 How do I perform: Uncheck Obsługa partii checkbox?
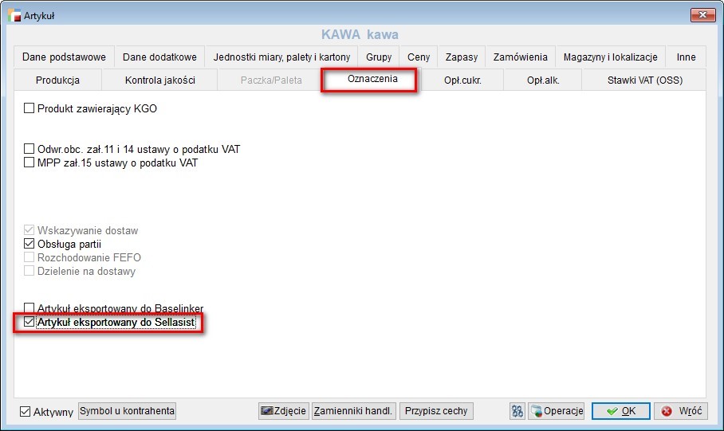(x=29, y=244)
